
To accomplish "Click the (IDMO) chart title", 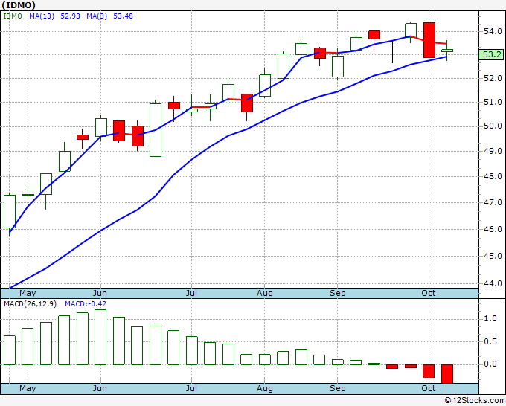I will [x=19, y=5].
